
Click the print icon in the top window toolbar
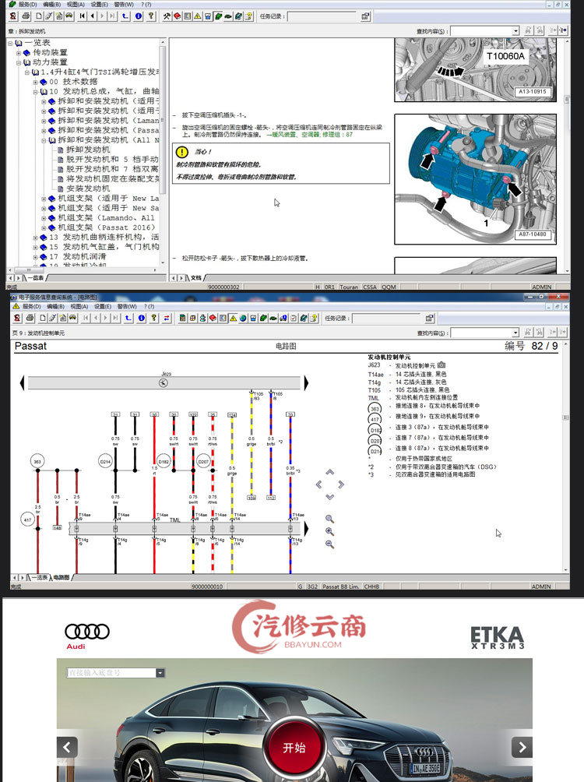pos(26,16)
